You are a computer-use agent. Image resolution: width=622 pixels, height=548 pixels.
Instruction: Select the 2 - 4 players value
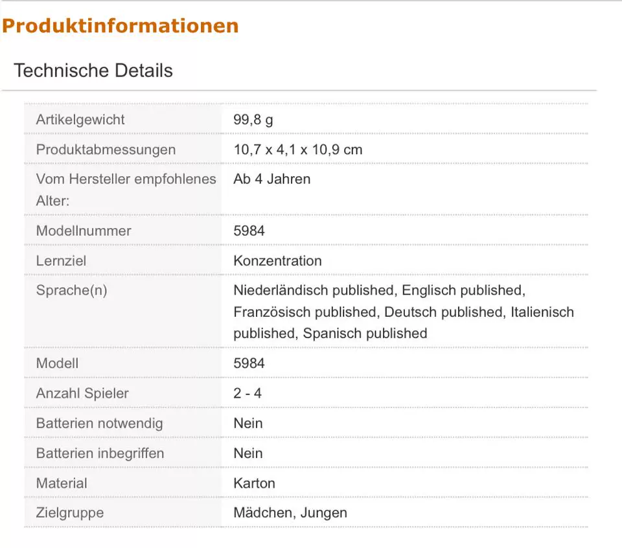coord(248,393)
